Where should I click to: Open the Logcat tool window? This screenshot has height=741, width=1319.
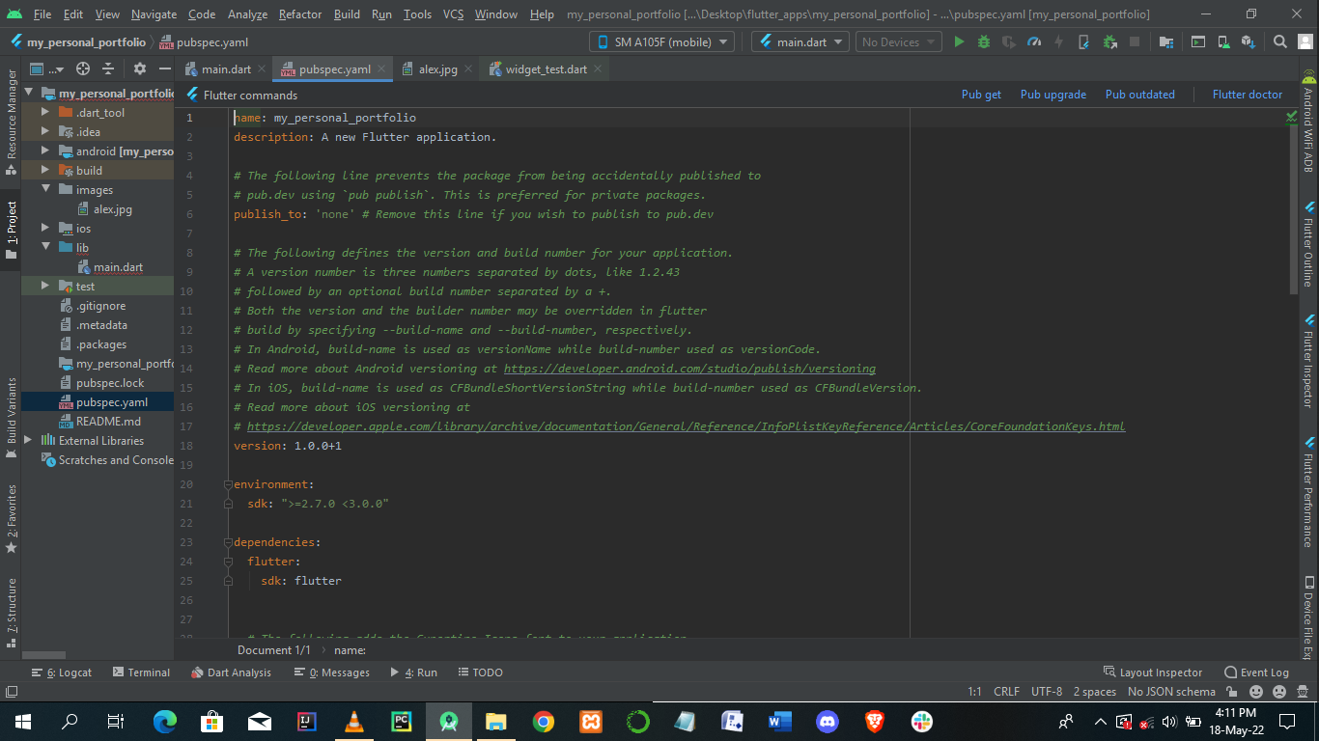point(62,672)
